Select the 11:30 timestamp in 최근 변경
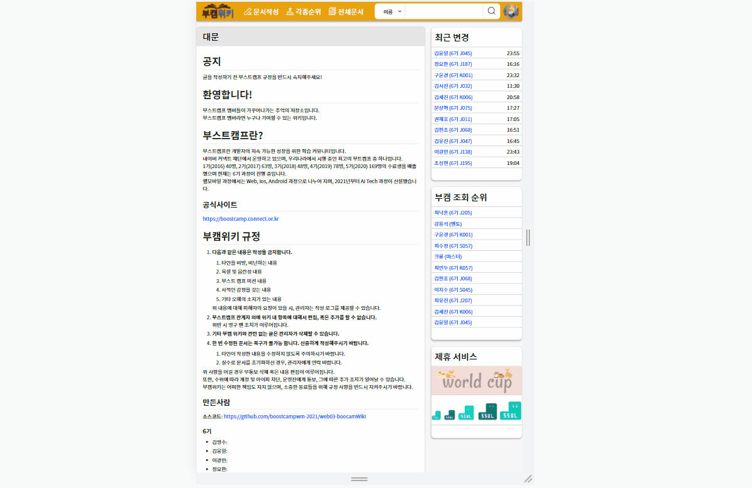The height and width of the screenshot is (488, 752). 512,86
